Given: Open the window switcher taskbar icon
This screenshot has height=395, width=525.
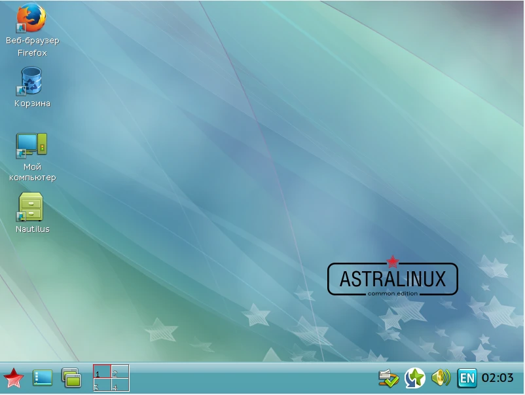Looking at the screenshot, I should click(71, 378).
